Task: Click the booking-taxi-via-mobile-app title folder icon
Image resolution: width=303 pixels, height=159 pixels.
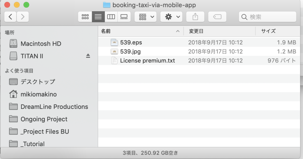Action: 107,5
